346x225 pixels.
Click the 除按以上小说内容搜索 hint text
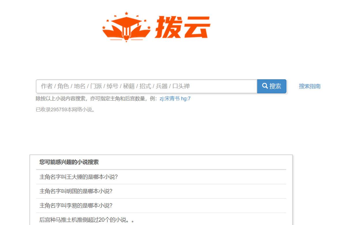click(97, 99)
